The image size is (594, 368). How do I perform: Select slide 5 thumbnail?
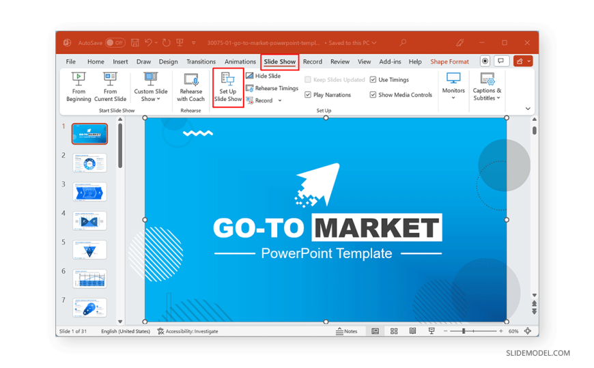(89, 250)
